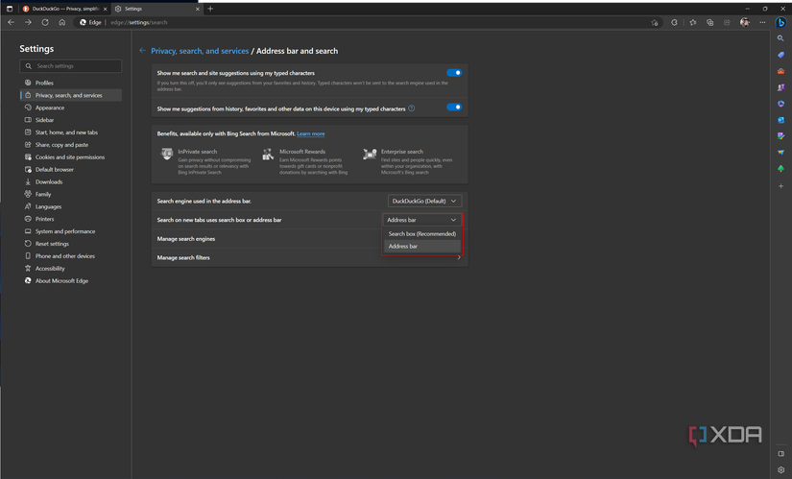Toggle suggestions from history and favorites
This screenshot has width=792, height=479.
point(454,108)
